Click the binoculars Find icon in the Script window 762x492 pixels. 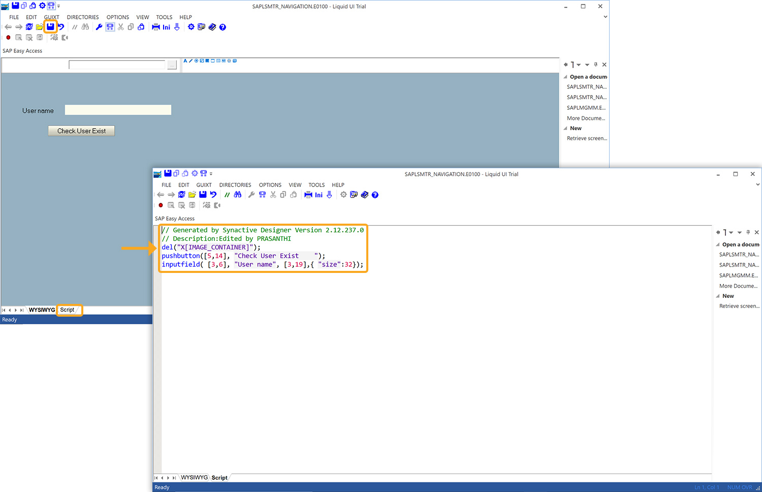pyautogui.click(x=238, y=195)
